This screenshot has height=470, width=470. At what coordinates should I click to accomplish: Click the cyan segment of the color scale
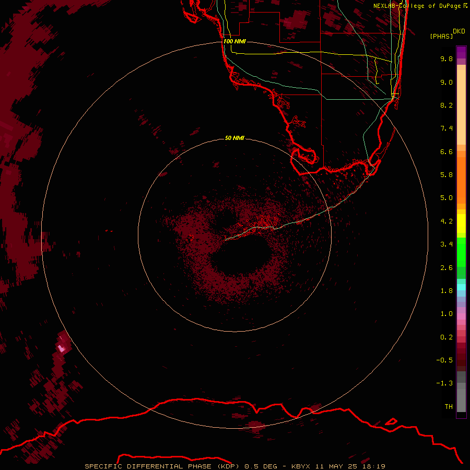[x=461, y=287]
